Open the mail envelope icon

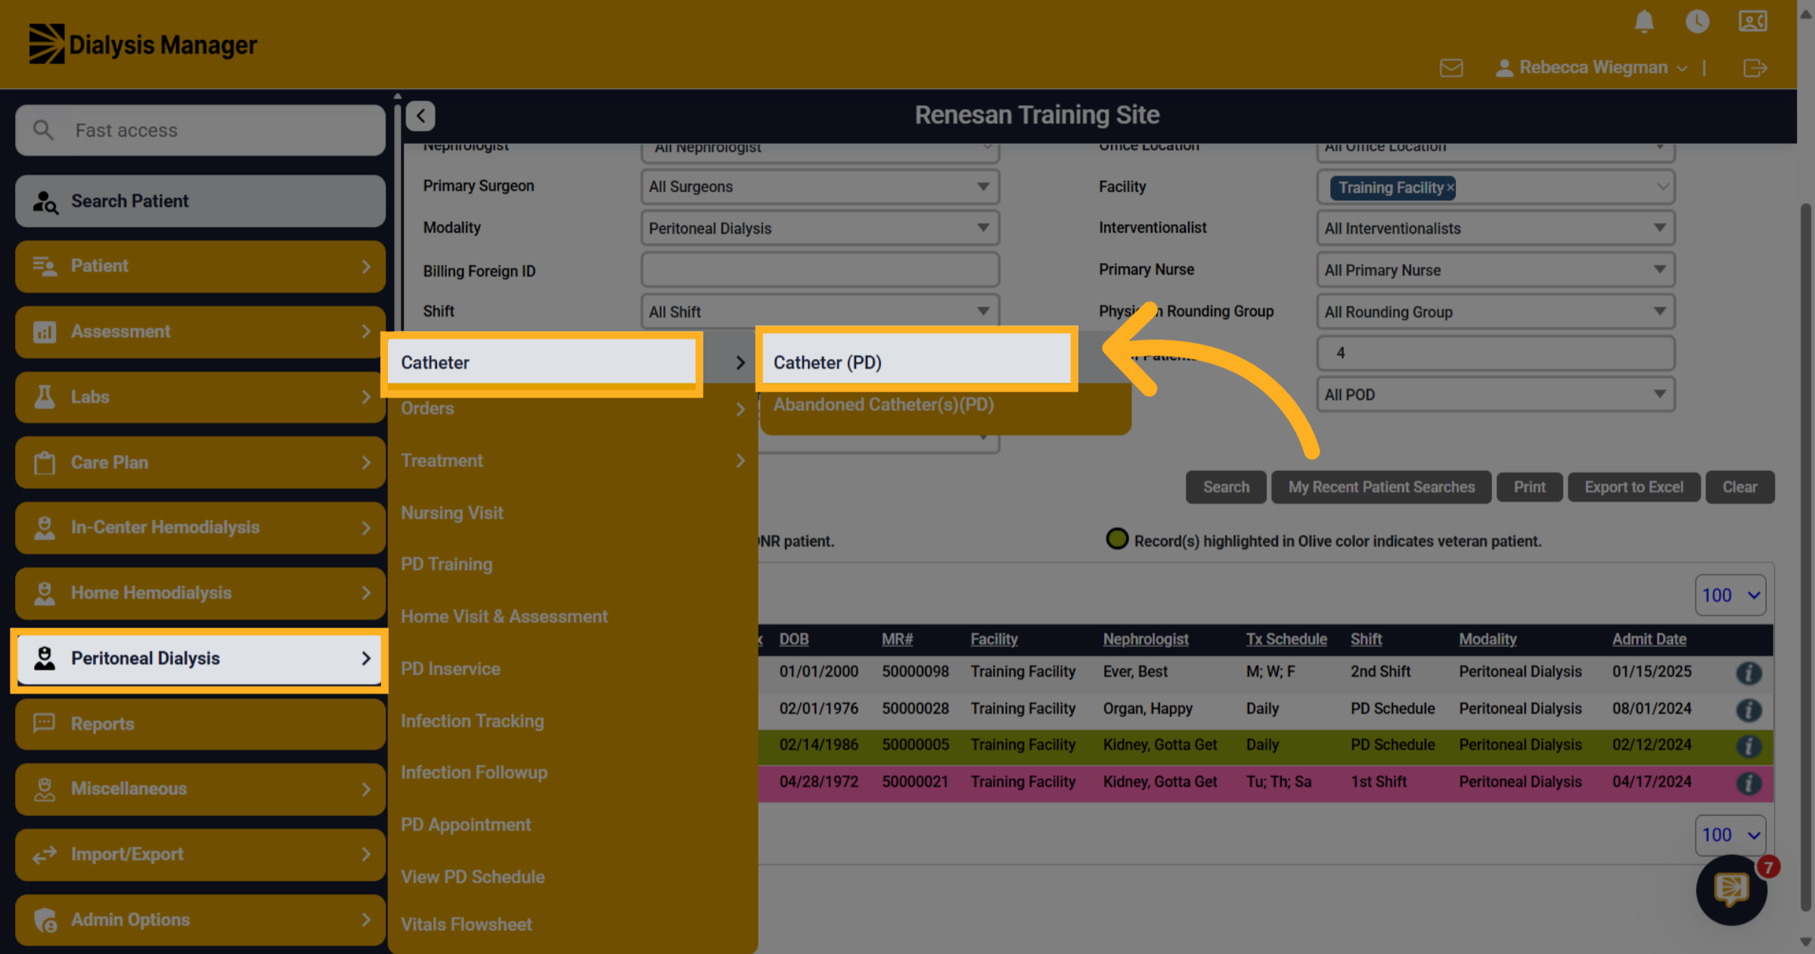coord(1451,68)
